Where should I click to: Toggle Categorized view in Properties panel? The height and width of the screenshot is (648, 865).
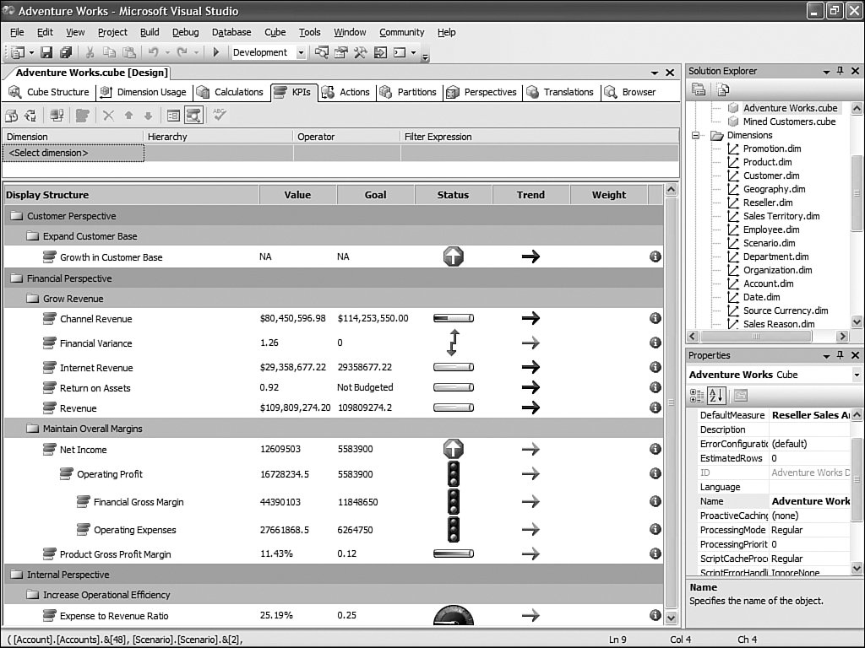[697, 395]
